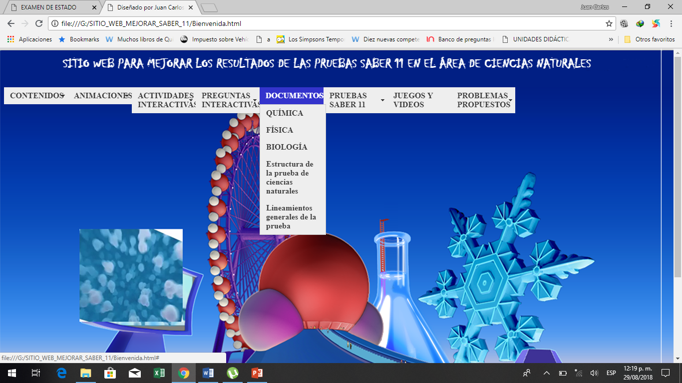Show hidden bookmarks with the chevron

click(611, 39)
